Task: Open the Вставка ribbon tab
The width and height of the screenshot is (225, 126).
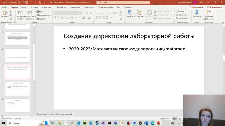Action: coord(34,7)
